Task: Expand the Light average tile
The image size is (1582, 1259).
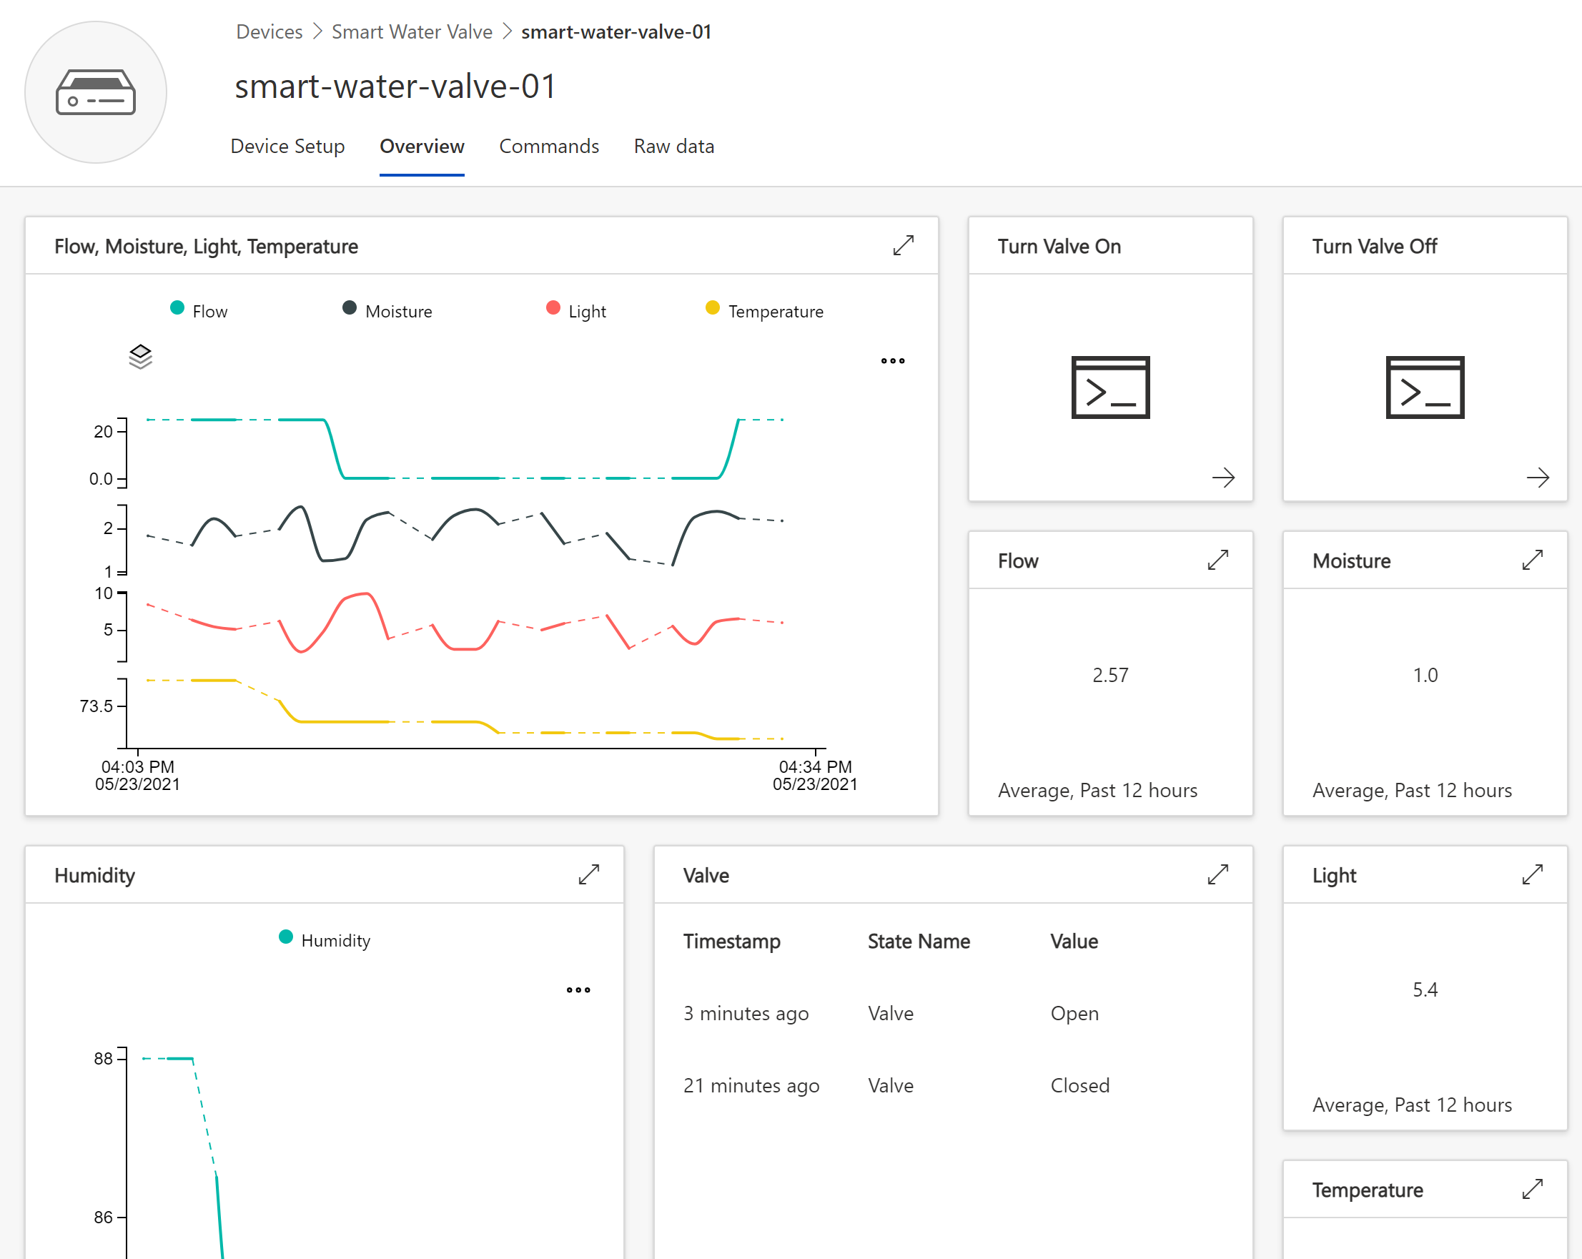Action: pos(1532,874)
